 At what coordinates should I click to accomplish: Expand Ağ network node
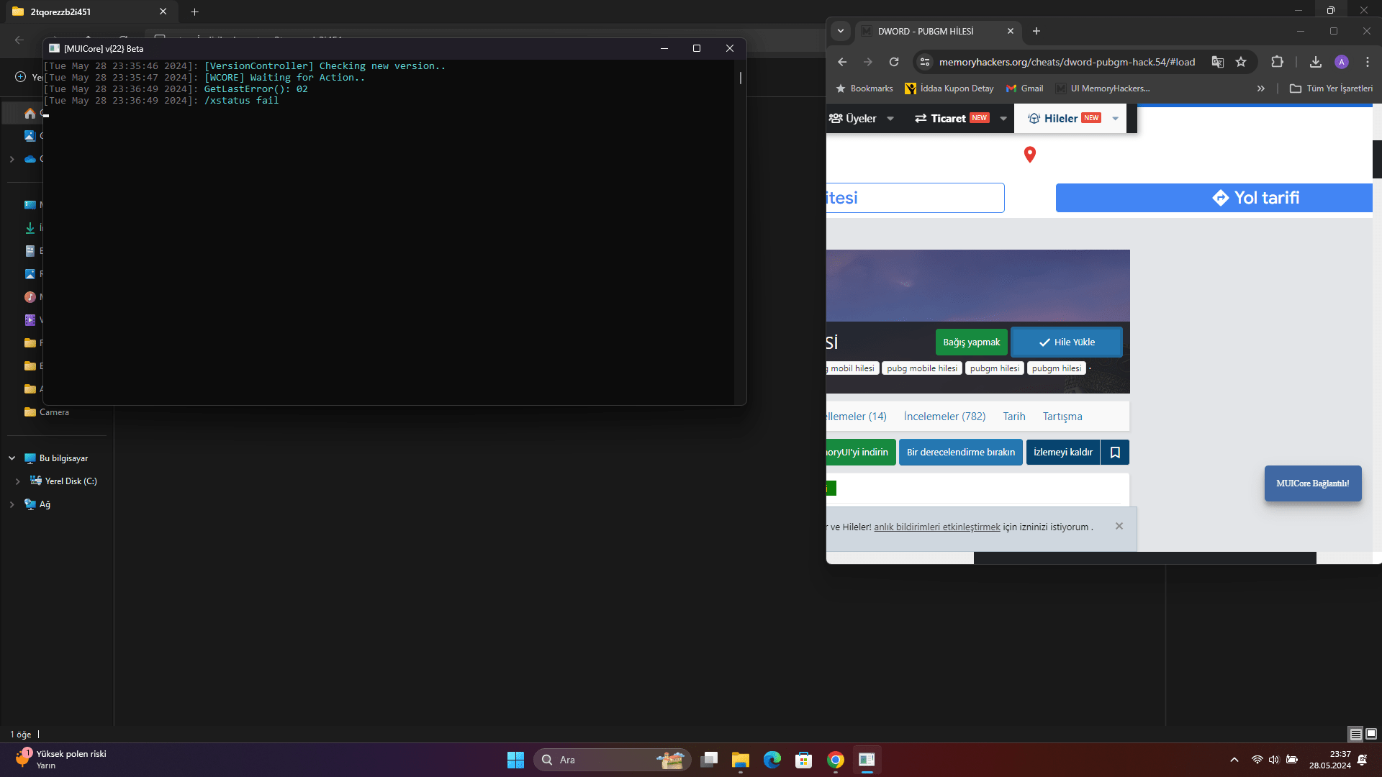tap(12, 504)
